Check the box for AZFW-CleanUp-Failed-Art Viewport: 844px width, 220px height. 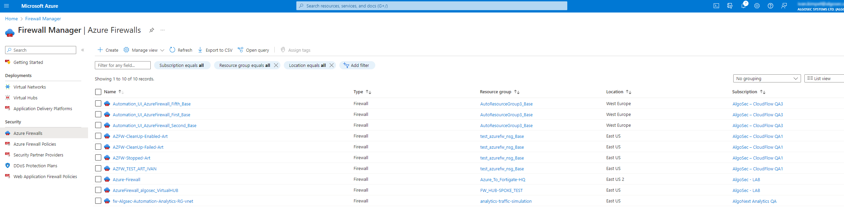click(x=98, y=147)
